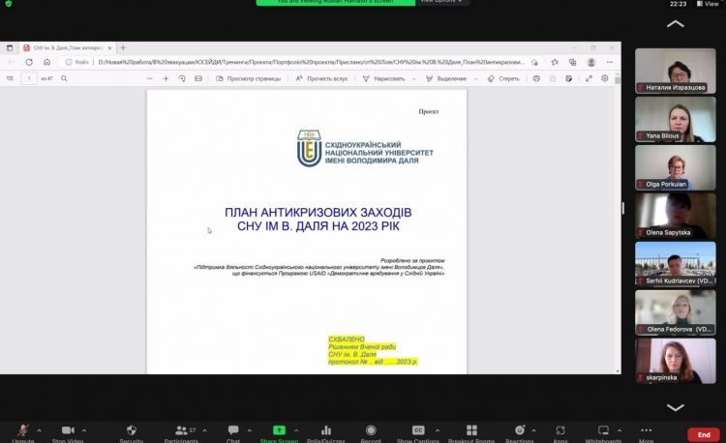Click the PDF page number field
This screenshot has width=726, height=443.
pos(29,78)
